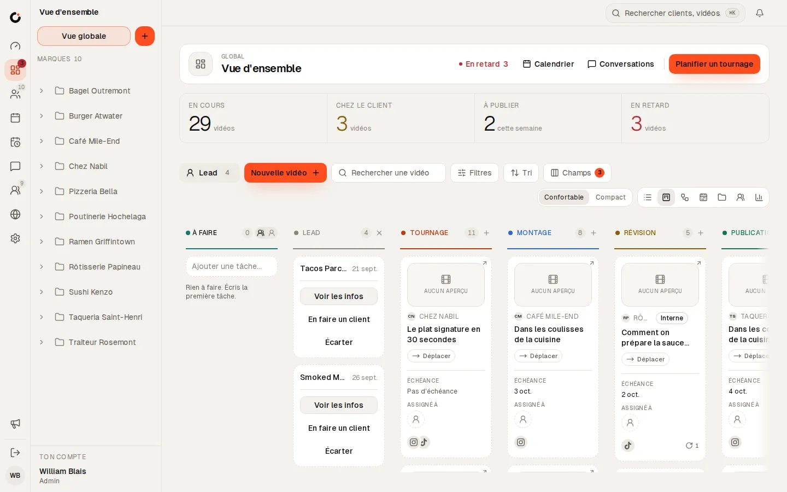
Task: Switch to calendar view icon in view switcher
Action: tap(703, 197)
